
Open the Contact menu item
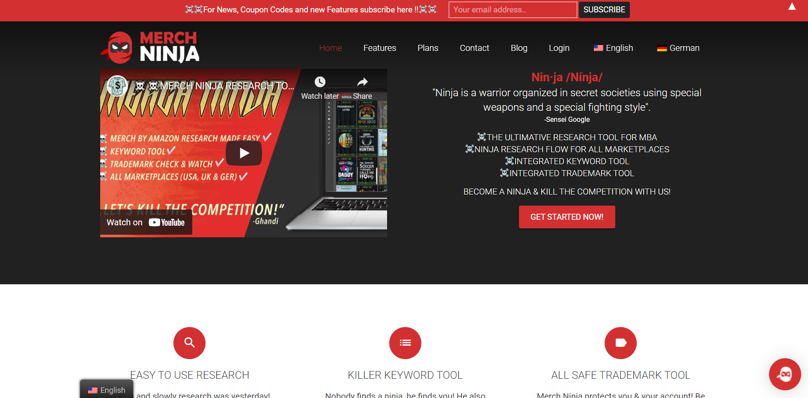474,48
